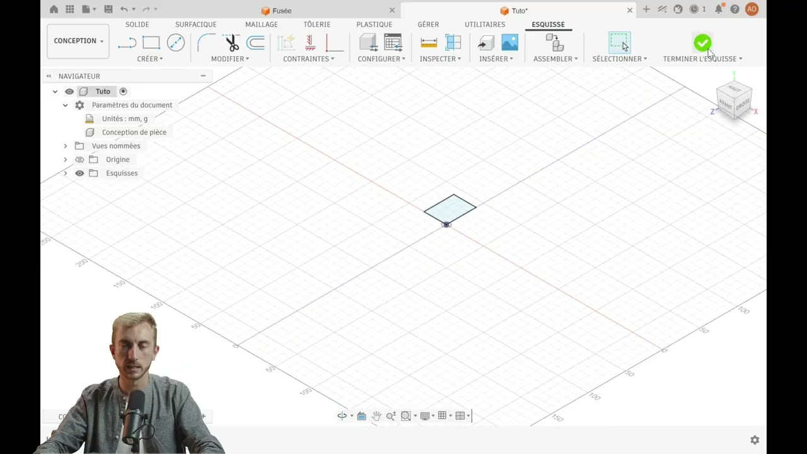Viewport: 807px width, 454px height.
Task: Open Help question mark icon
Action: pos(734,9)
